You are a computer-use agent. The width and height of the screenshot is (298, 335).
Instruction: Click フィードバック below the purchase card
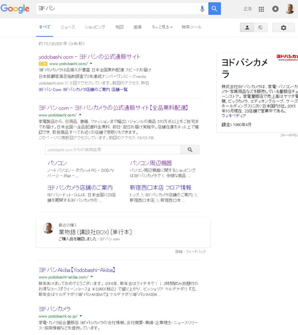[x=196, y=252]
